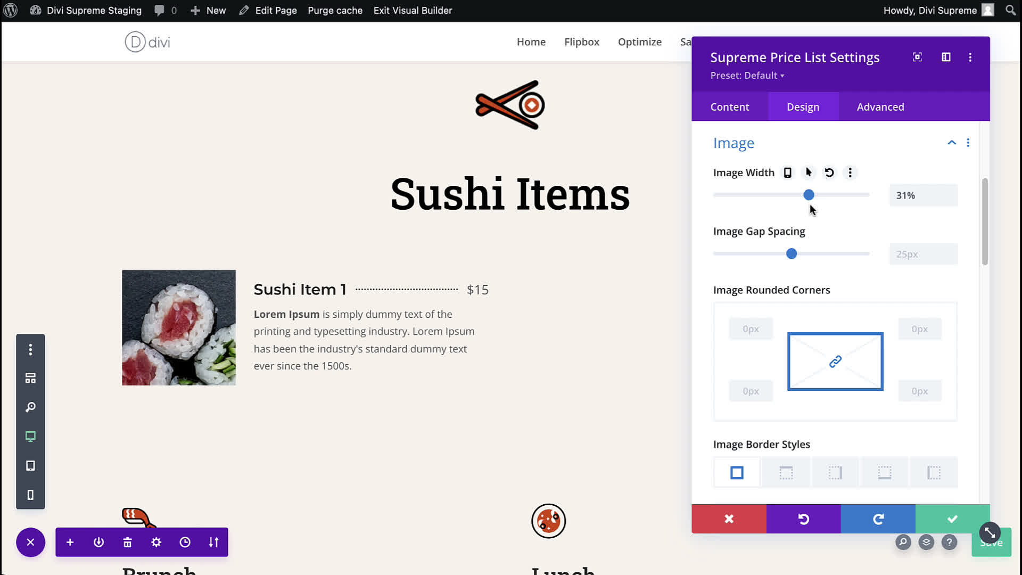Toggle the rounded corners link icon
Image resolution: width=1022 pixels, height=575 pixels.
[835, 362]
